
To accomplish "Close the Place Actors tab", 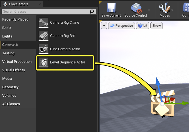I will [40, 4].
